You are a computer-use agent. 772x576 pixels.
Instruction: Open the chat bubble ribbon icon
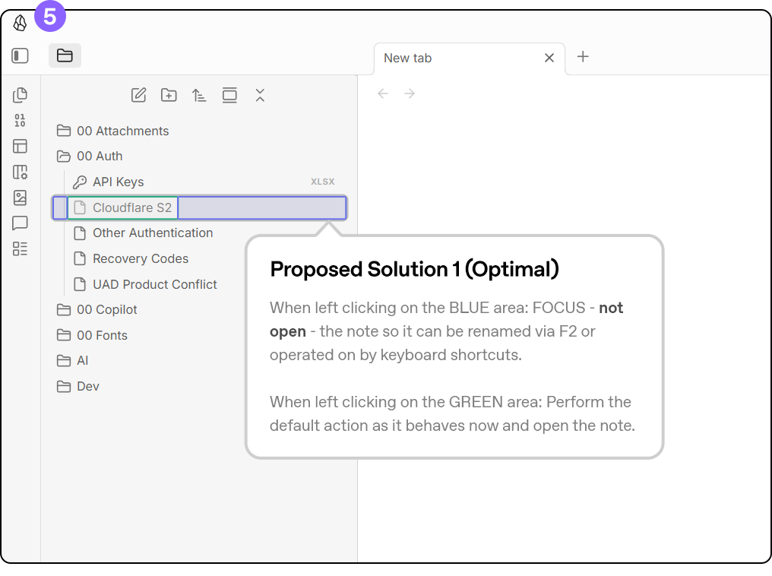pos(20,223)
